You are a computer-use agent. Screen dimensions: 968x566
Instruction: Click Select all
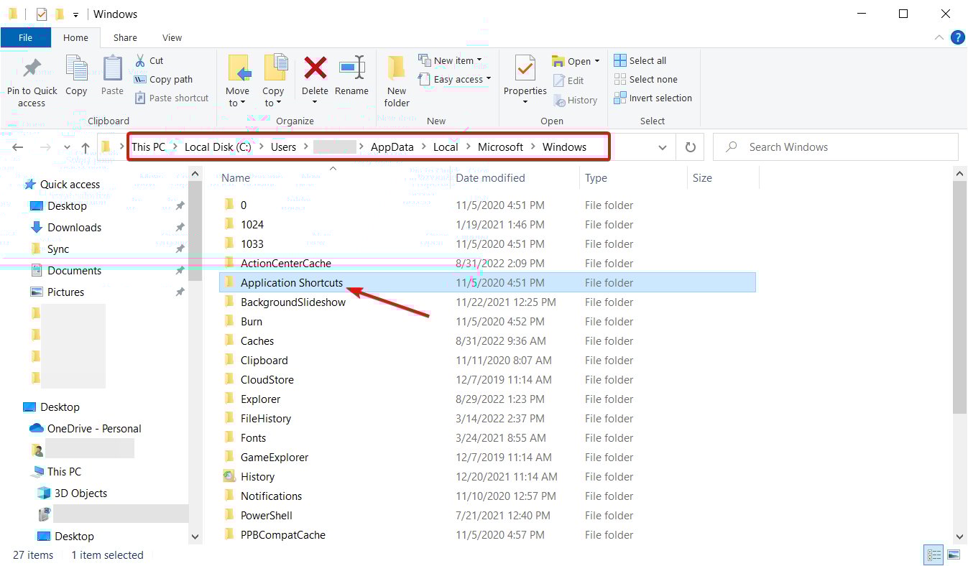coord(640,60)
